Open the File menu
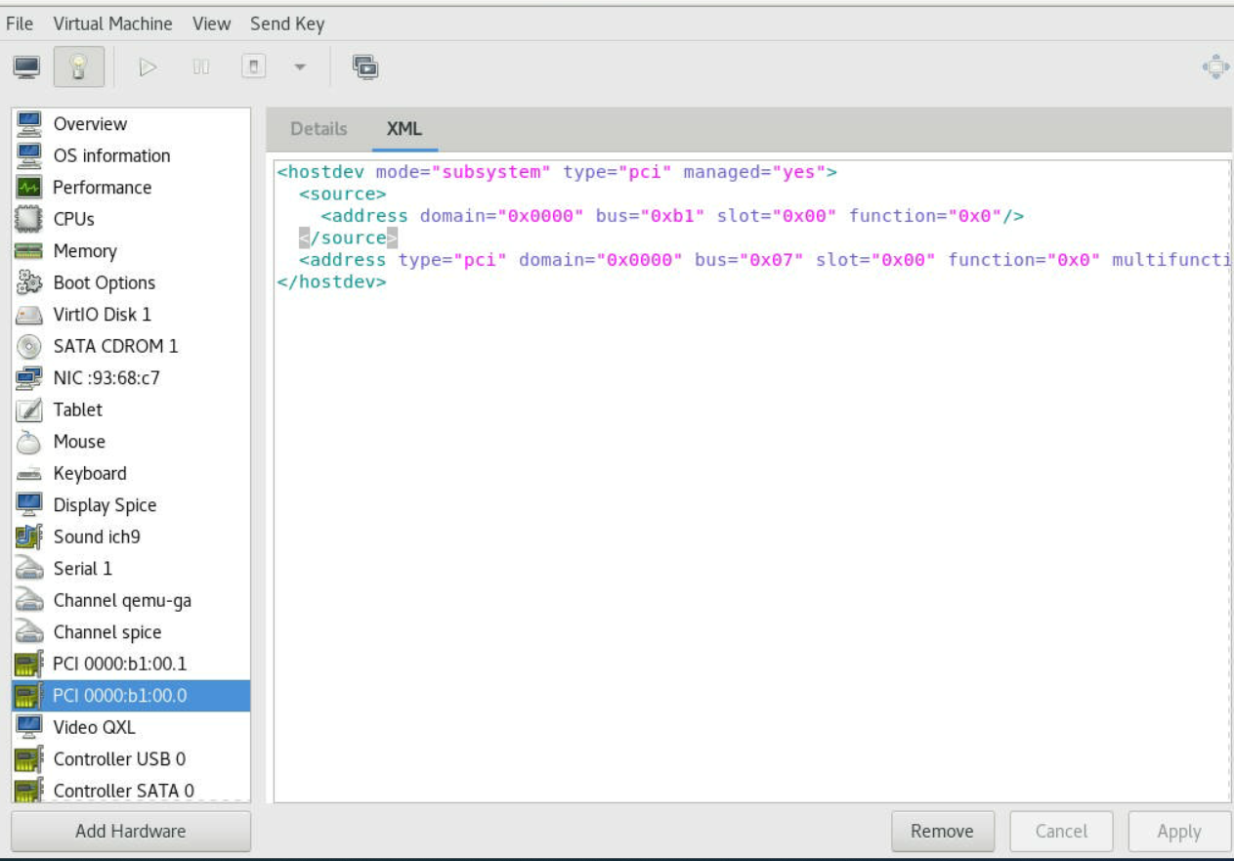The width and height of the screenshot is (1234, 861). tap(20, 23)
